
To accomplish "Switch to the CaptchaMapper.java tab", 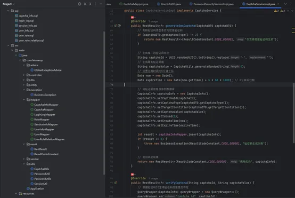I will [134, 4].
